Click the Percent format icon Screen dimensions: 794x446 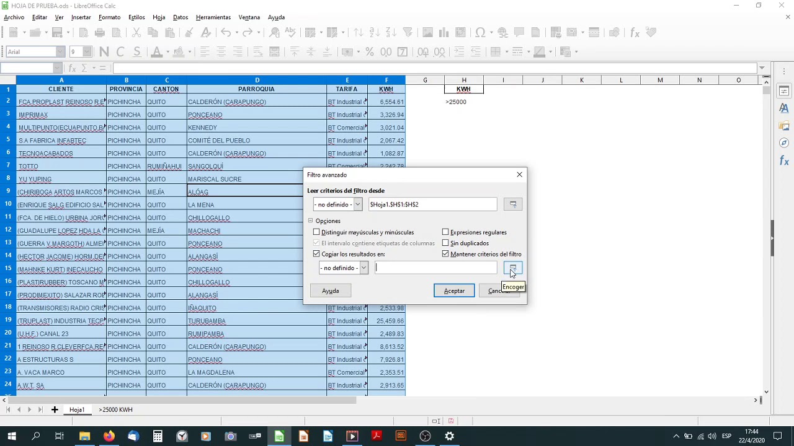[x=370, y=52]
